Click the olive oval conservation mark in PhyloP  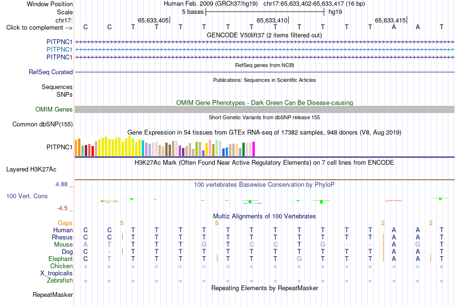tap(109, 201)
